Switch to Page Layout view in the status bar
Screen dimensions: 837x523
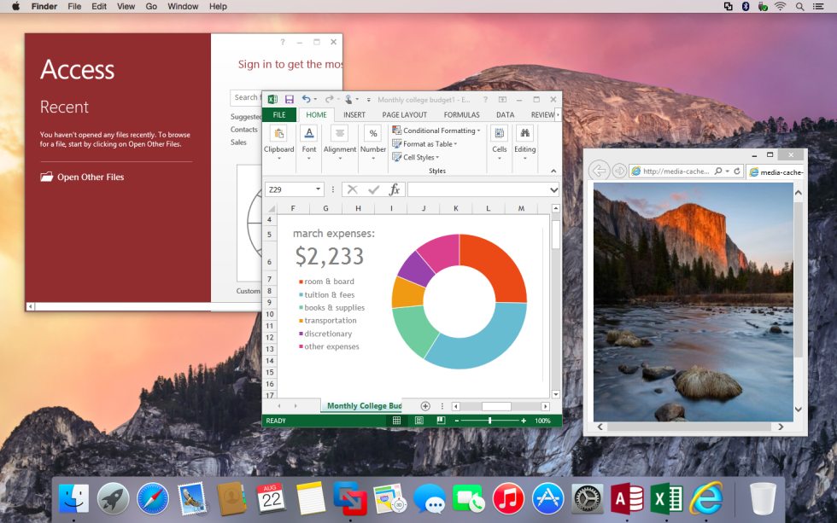tap(418, 420)
